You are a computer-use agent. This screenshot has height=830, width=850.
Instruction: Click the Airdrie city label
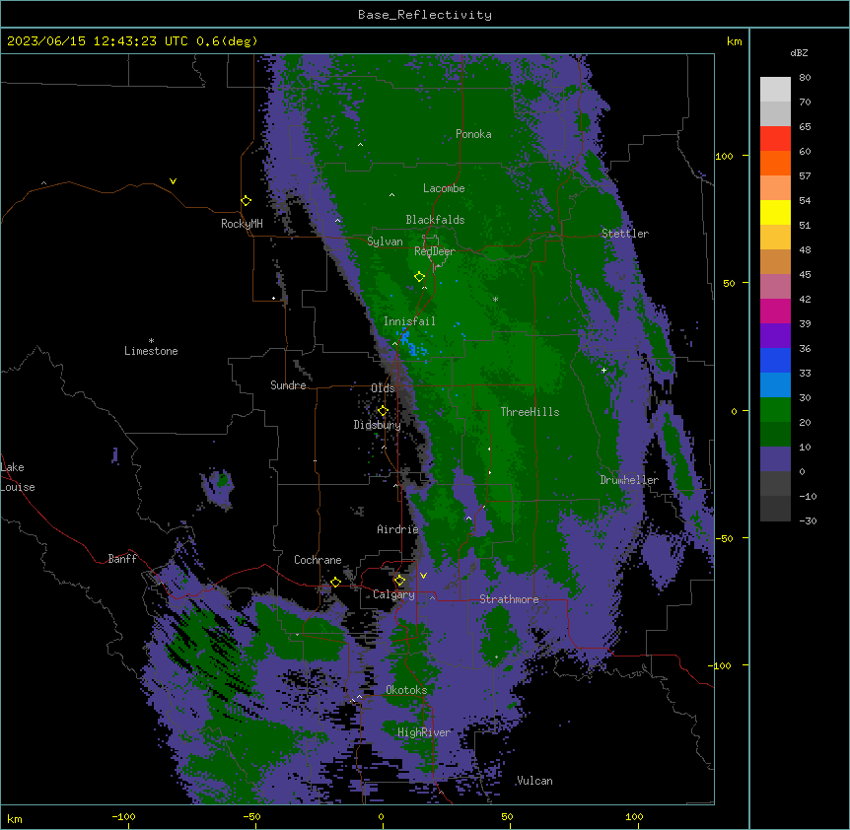(397, 529)
